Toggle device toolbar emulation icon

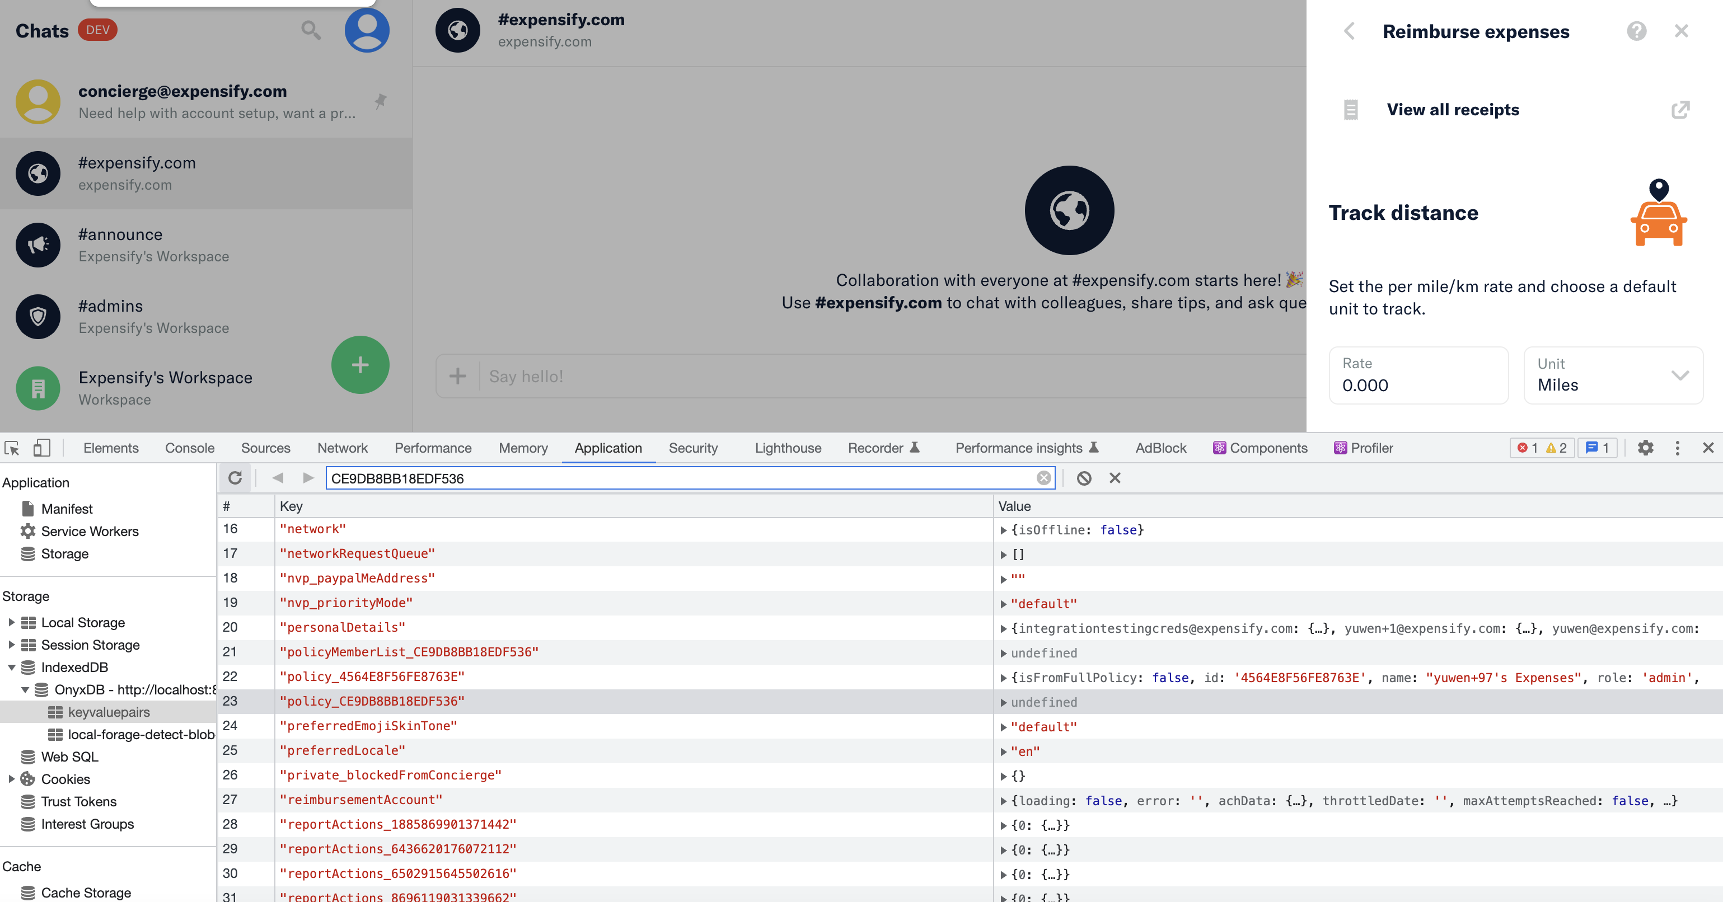pos(41,448)
